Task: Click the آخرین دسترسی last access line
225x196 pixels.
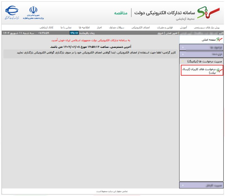Action: pos(91,47)
